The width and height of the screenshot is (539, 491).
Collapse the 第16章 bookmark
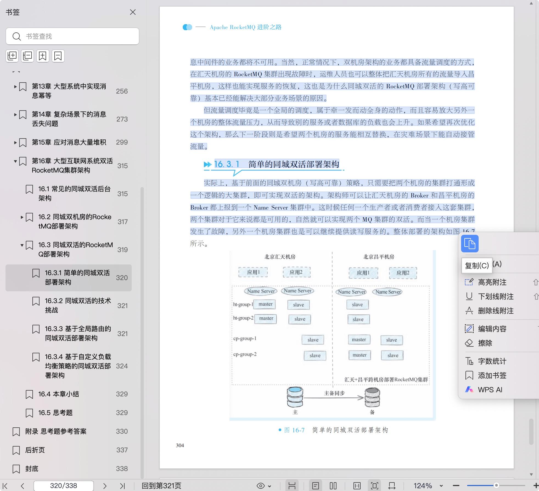(x=15, y=161)
